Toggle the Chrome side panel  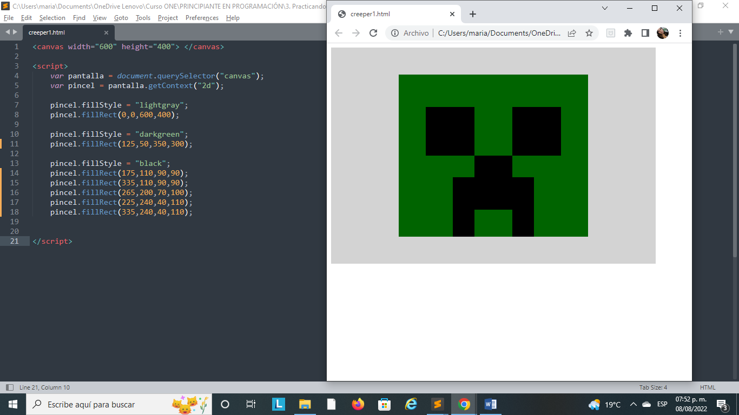click(645, 33)
